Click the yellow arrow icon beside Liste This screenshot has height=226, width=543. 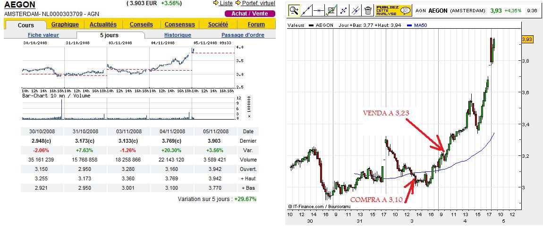(x=216, y=3)
